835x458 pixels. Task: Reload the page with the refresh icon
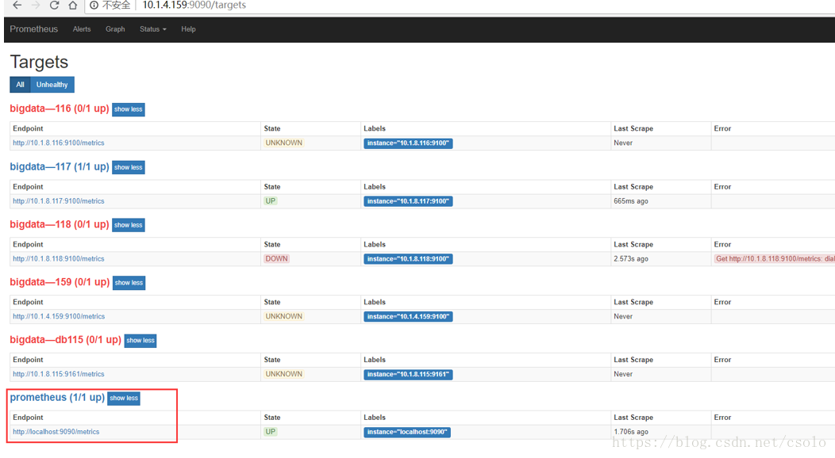tap(54, 6)
